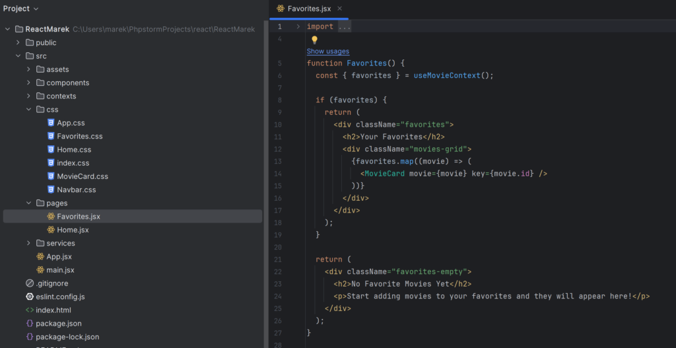Click the lightbulb quick-fix icon
This screenshot has height=348, width=676.
(x=315, y=40)
